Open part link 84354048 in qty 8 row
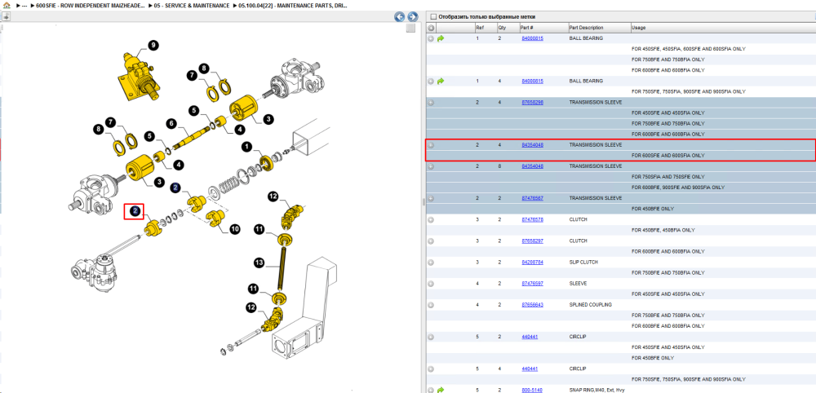Viewport: 816px width, 393px height. coord(532,166)
